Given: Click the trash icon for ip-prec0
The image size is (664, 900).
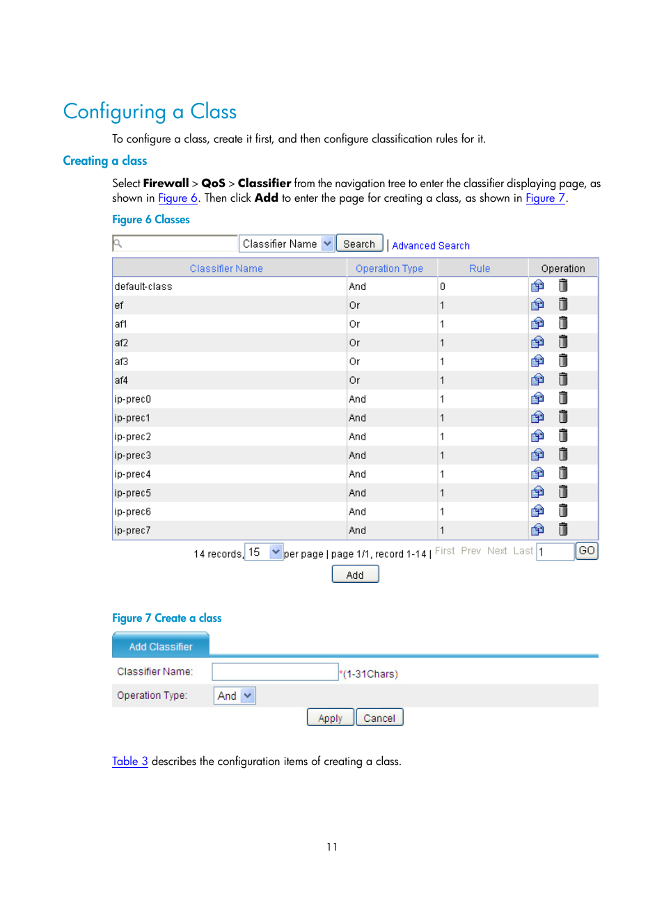Looking at the screenshot, I should (563, 398).
